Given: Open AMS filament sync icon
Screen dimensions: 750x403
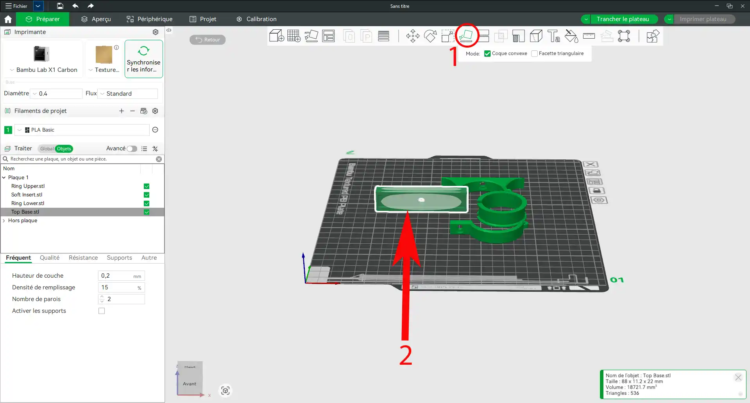Looking at the screenshot, I should pos(144,111).
